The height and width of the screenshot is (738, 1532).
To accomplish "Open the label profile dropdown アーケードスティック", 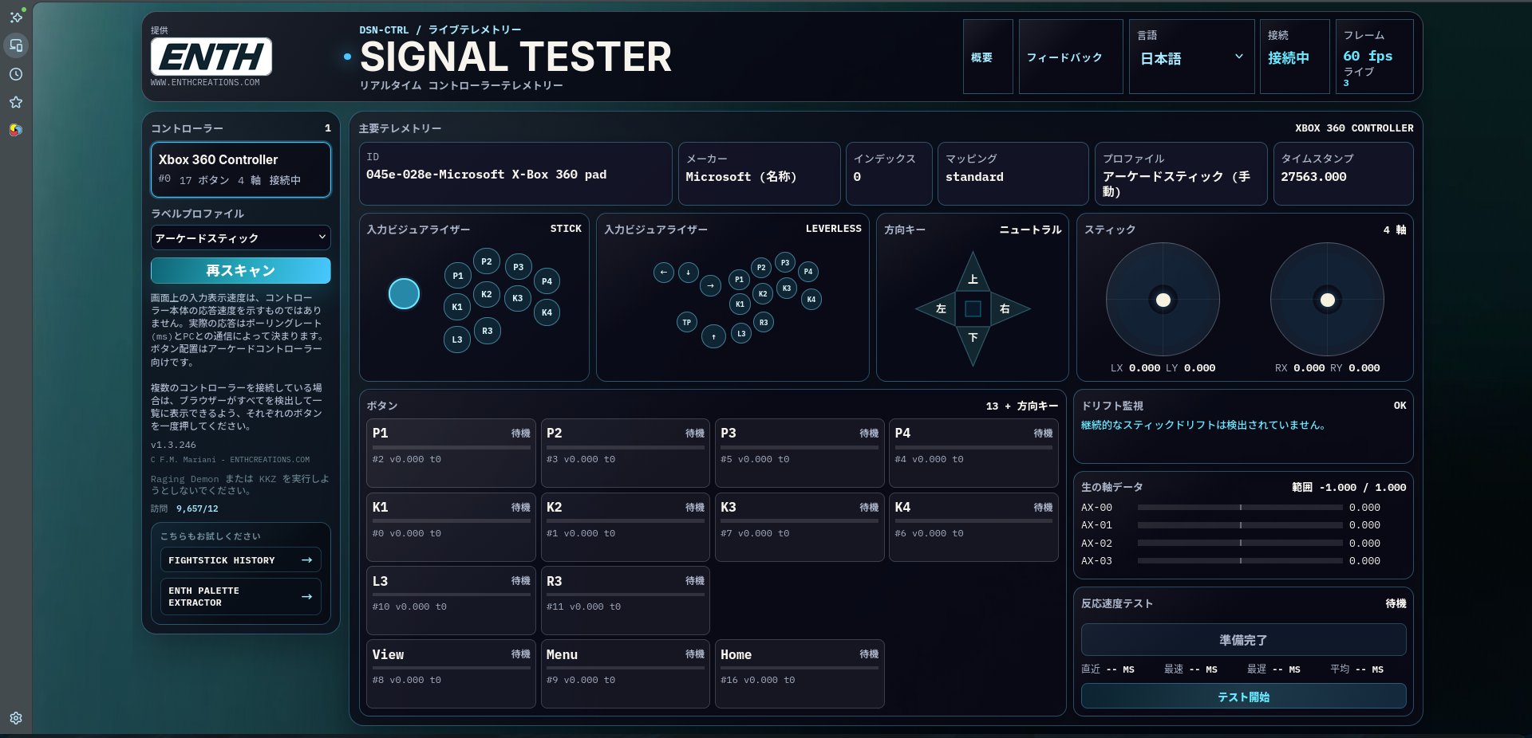I will [x=241, y=237].
